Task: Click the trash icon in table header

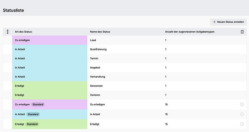Action: pyautogui.click(x=242, y=32)
